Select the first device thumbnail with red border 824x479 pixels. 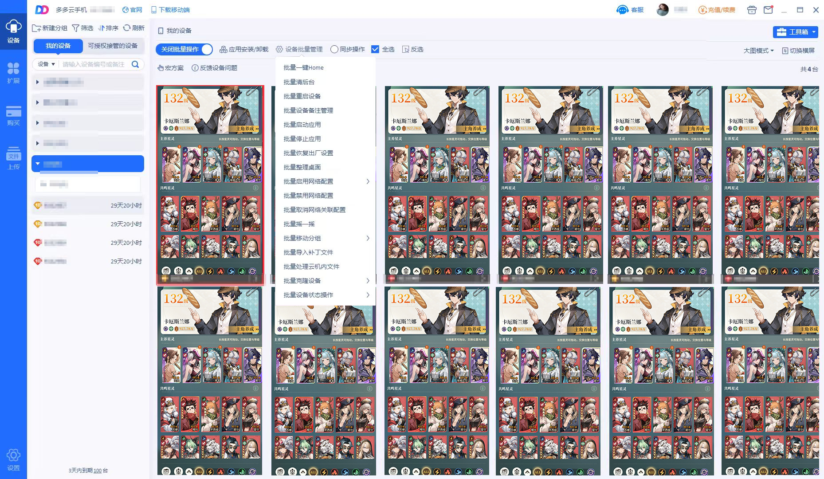[x=210, y=185]
